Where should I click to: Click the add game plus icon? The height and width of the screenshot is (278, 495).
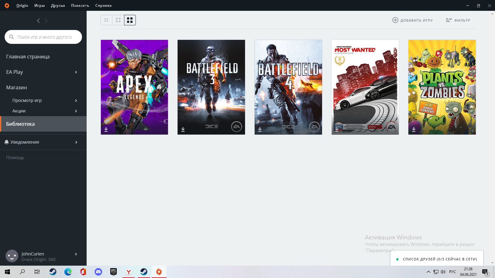tap(395, 20)
